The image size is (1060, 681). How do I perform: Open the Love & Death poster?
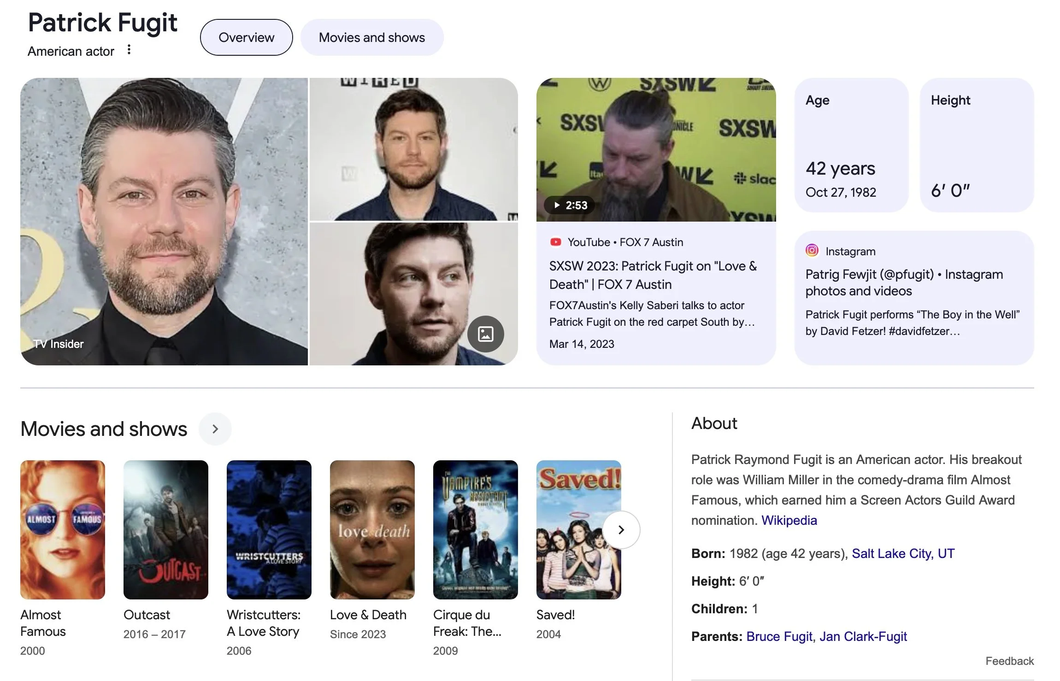pyautogui.click(x=372, y=529)
